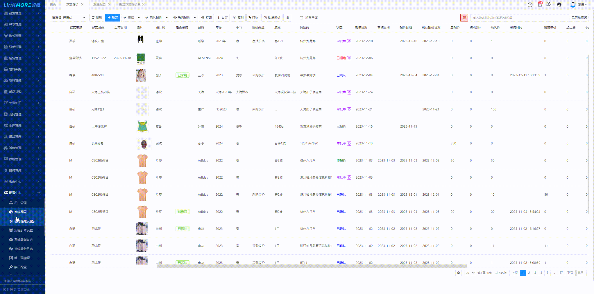Screen dimensions: 594x294
Task: Click the 高级查询 advanced search button
Action: coord(579,18)
